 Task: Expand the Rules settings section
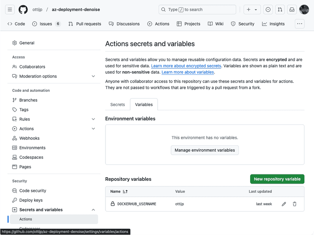click(x=93, y=119)
